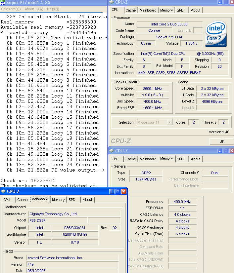Open the Calculate menu in Super PI
The height and width of the screenshot is (273, 234).
[x=11, y=9]
